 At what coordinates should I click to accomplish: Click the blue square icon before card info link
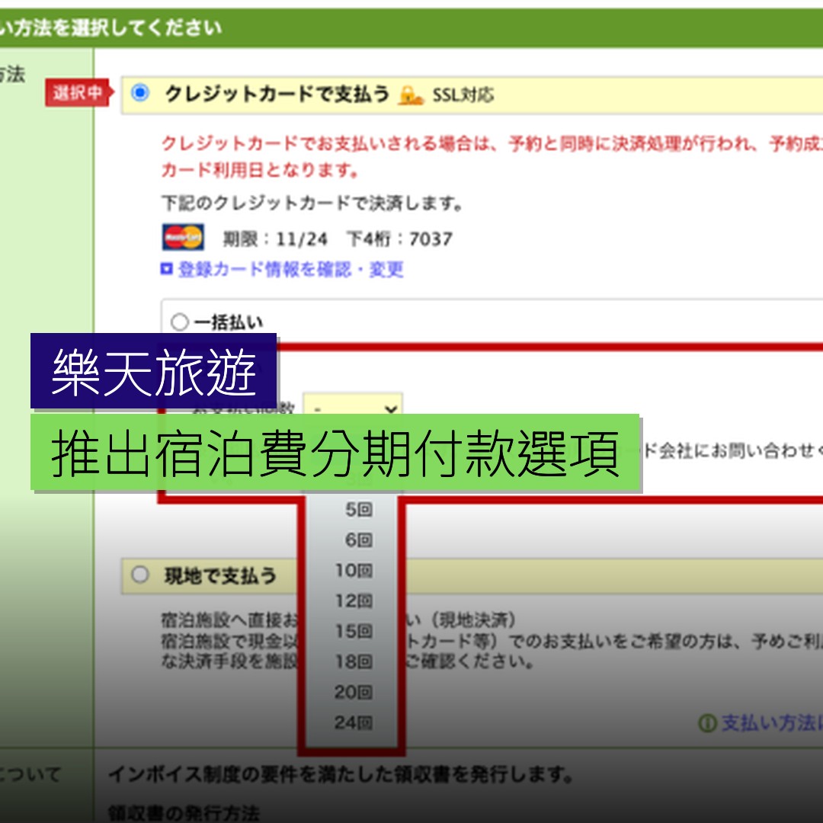[168, 270]
